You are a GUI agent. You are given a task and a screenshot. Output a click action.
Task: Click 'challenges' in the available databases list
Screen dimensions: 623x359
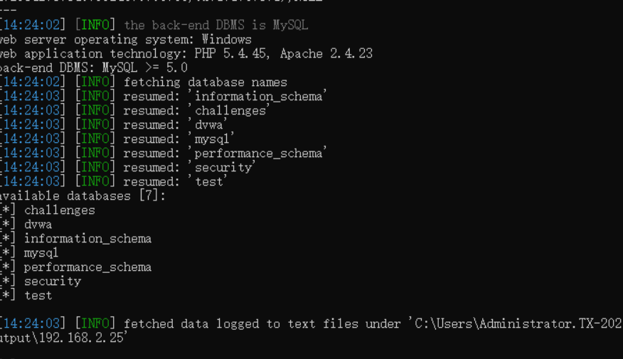[59, 210]
